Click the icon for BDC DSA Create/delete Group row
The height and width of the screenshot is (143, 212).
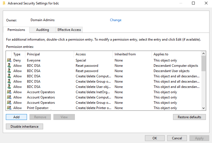9,82
